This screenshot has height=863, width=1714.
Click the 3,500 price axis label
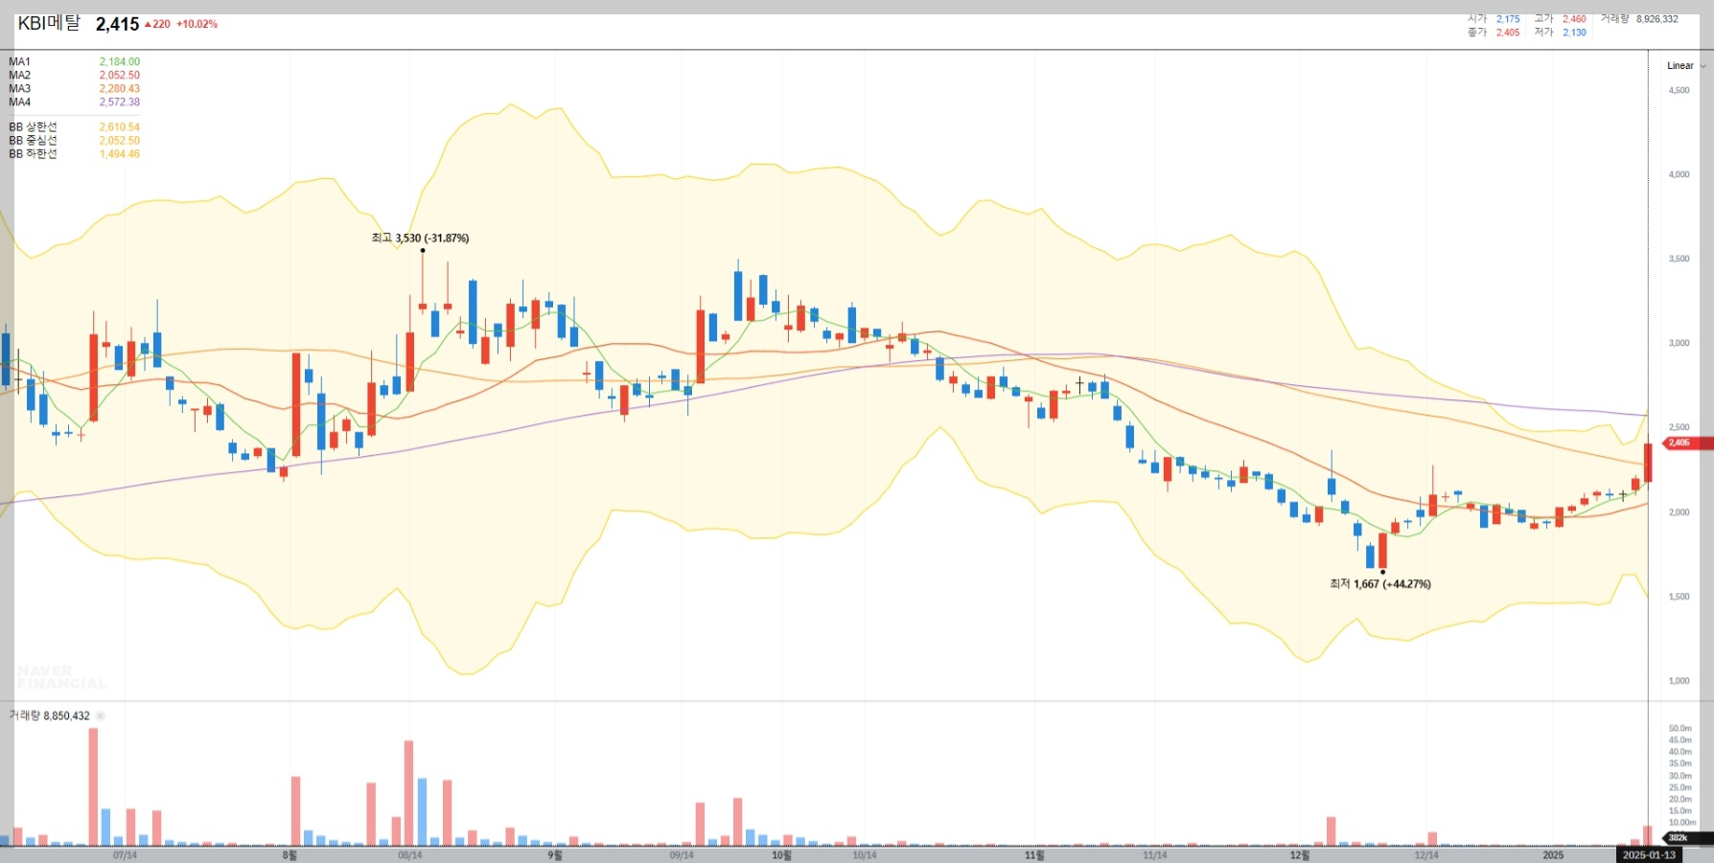click(1679, 259)
